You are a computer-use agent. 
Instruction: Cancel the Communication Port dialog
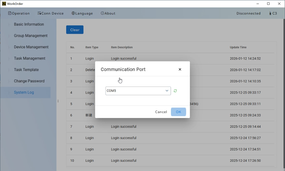(x=161, y=112)
